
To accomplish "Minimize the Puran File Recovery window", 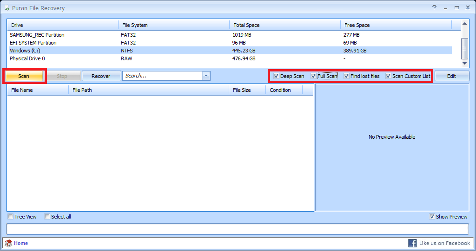I will (x=446, y=8).
